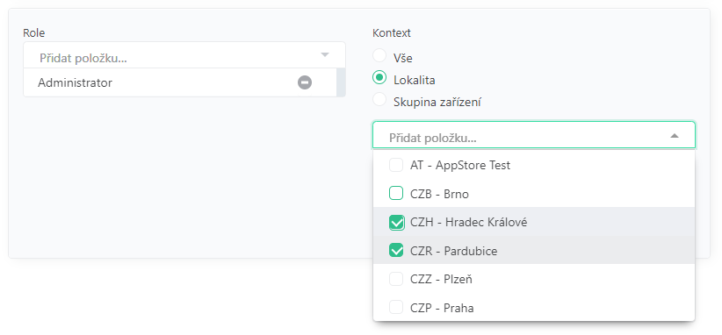Image resolution: width=722 pixels, height=335 pixels.
Task: Pick the AT - AppStore Test label
Action: [460, 165]
